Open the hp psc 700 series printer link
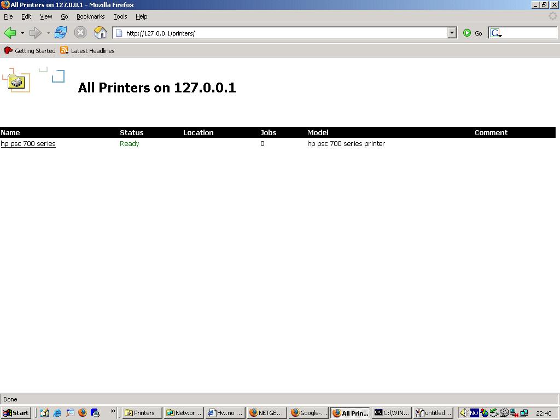The image size is (560, 420). tap(28, 144)
